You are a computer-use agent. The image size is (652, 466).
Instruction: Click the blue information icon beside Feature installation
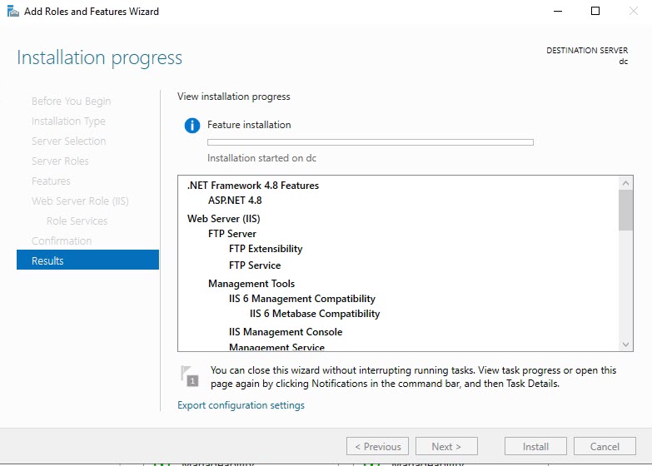click(x=192, y=126)
